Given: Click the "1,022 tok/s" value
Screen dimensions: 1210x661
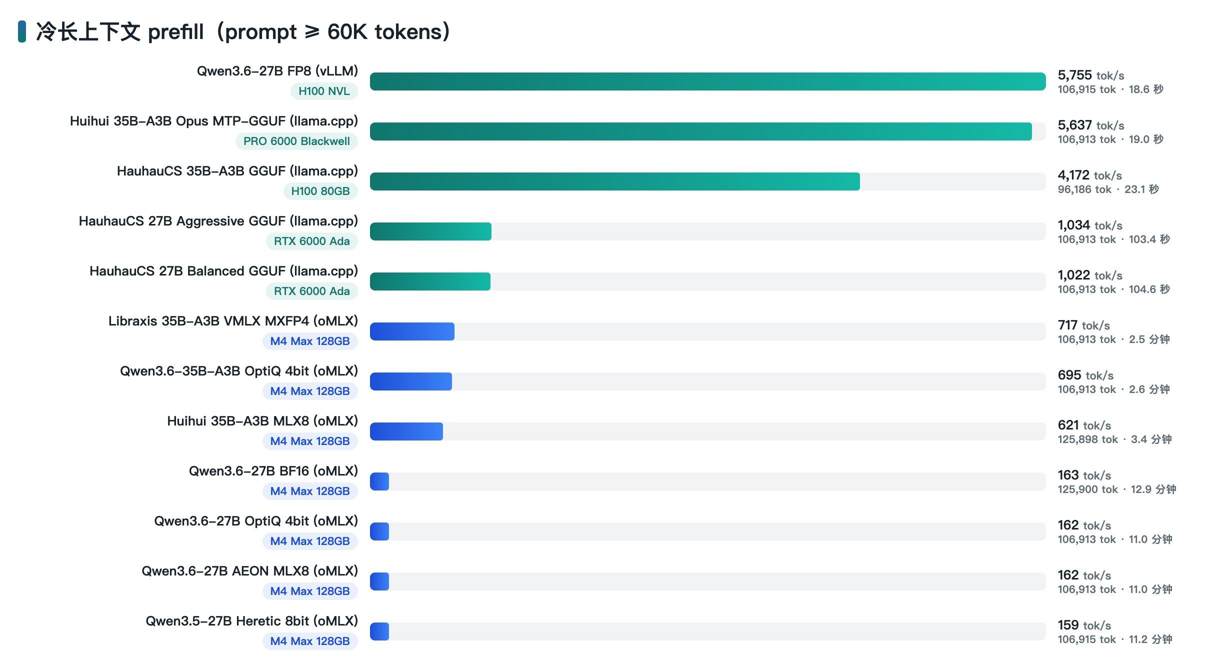Looking at the screenshot, I should [x=1090, y=275].
